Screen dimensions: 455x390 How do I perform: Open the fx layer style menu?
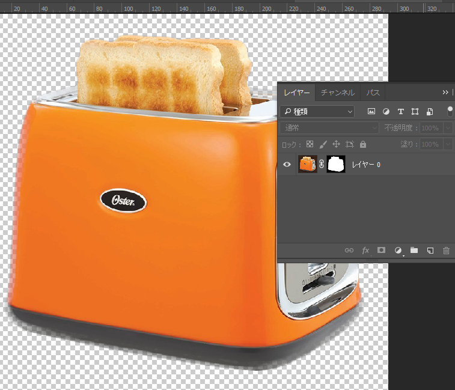coord(365,251)
